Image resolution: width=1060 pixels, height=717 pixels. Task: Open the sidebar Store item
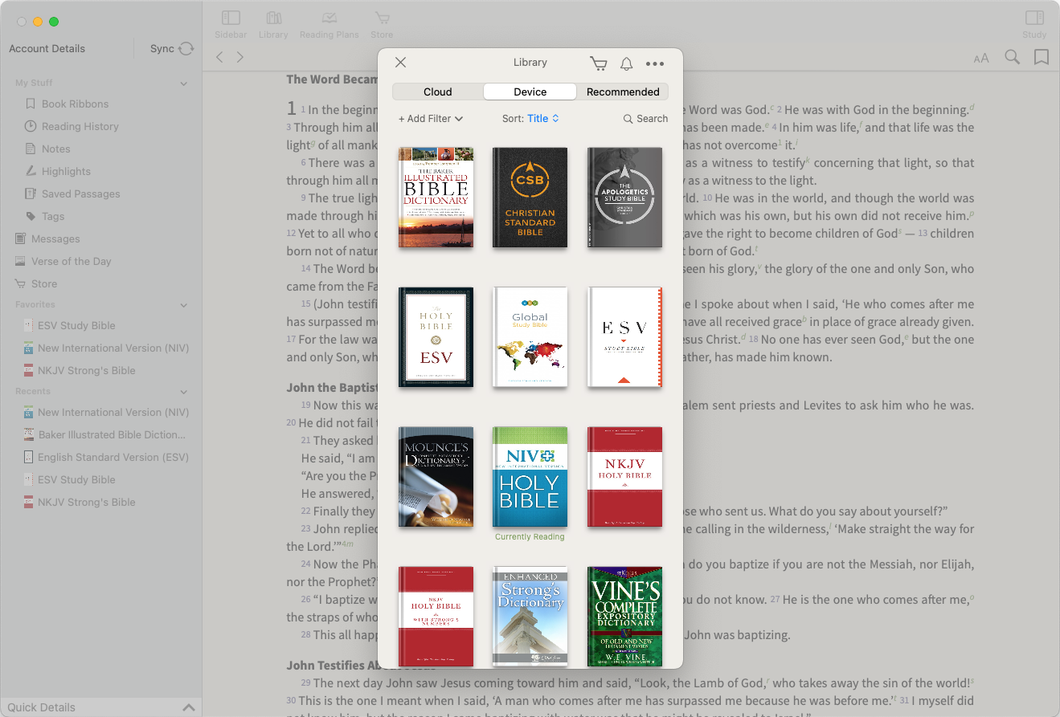[x=44, y=283]
